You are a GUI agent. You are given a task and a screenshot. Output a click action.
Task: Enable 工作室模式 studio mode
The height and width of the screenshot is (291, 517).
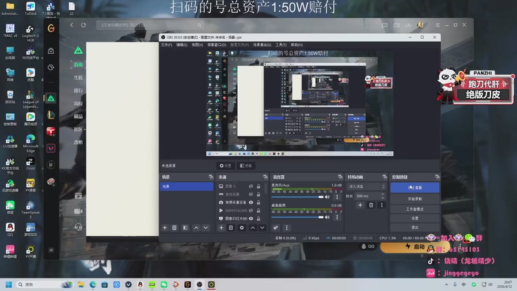coord(415,209)
